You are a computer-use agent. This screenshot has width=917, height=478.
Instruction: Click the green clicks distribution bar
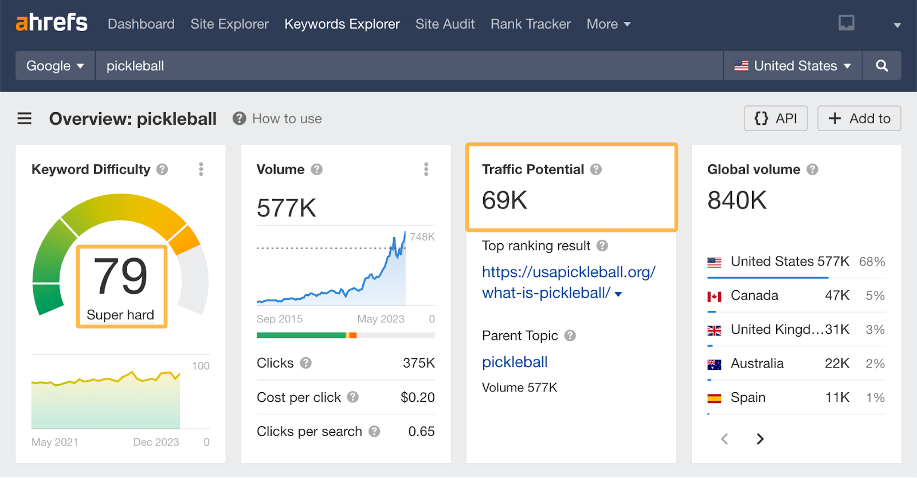coord(301,335)
